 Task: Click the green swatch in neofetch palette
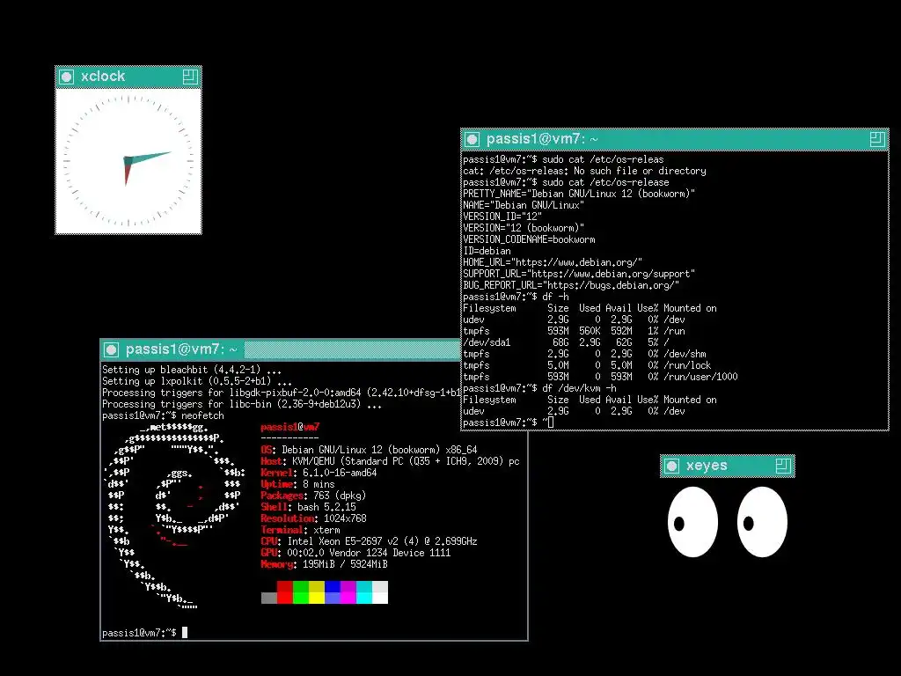click(301, 592)
